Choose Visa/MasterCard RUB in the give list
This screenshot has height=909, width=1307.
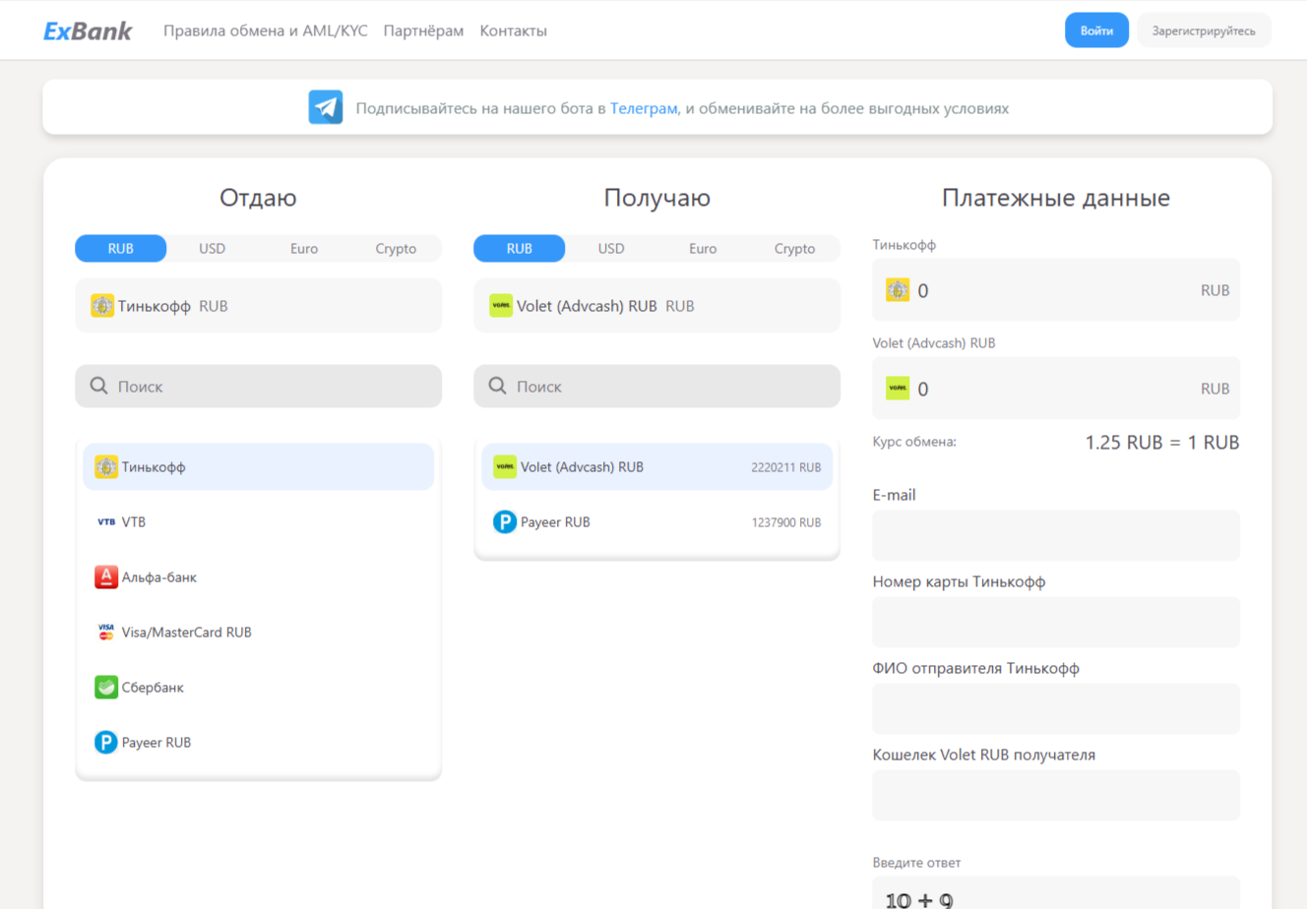coord(259,633)
